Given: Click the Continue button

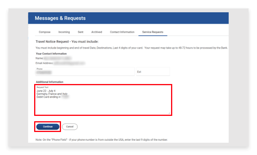Looking at the screenshot, I should 48,127.
